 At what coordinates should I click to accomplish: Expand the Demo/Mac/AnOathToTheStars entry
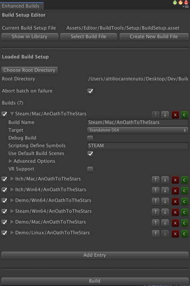[12, 222]
